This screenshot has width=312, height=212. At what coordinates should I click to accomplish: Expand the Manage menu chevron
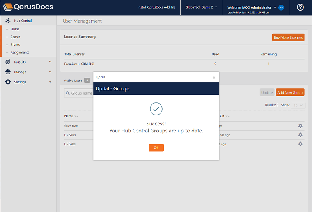(50, 72)
